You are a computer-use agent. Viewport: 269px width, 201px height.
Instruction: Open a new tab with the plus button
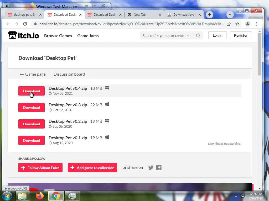pos(209,15)
